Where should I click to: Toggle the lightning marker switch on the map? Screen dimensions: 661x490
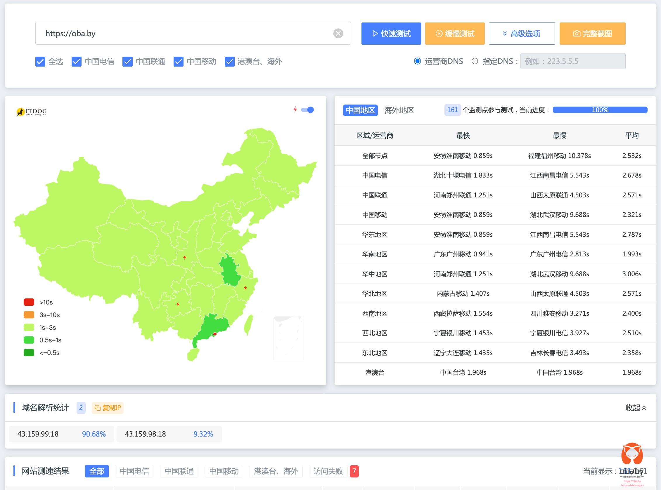coord(307,110)
